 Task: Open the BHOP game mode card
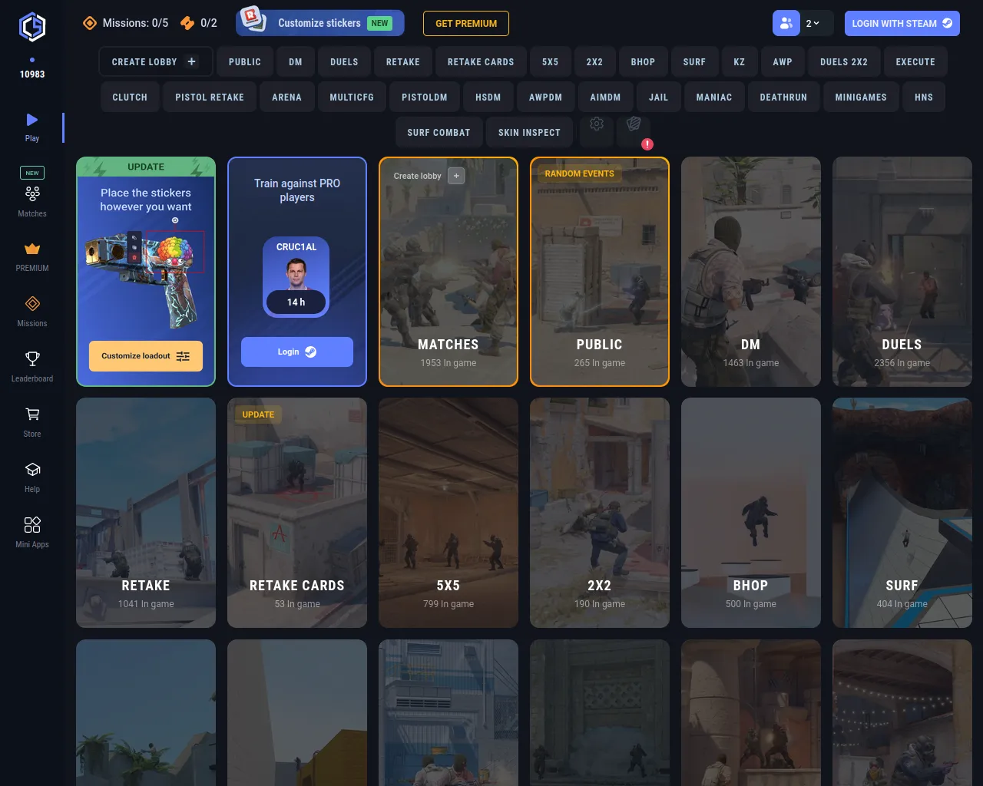750,513
